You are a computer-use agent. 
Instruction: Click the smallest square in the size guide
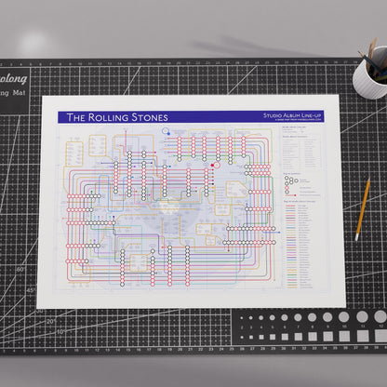pos(242,337)
